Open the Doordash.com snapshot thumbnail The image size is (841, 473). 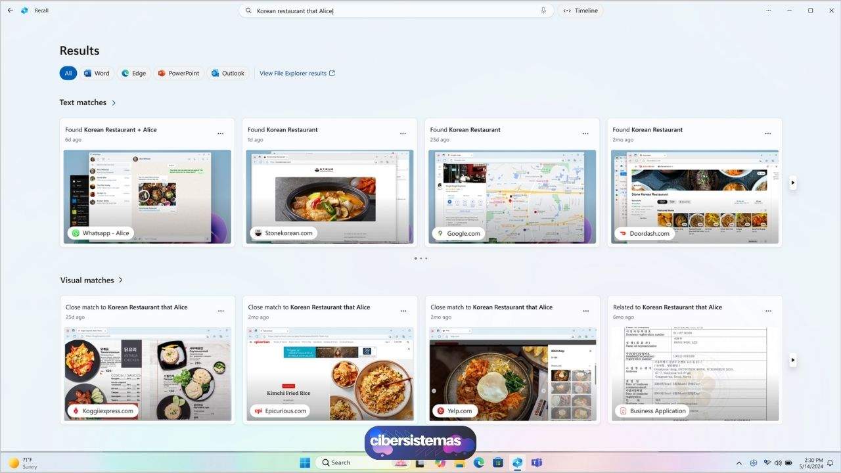pyautogui.click(x=694, y=196)
